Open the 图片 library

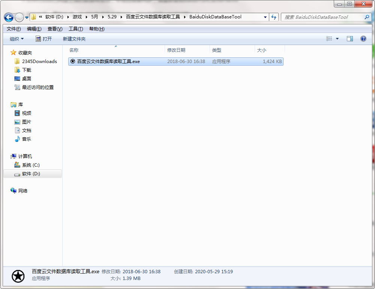click(x=27, y=122)
